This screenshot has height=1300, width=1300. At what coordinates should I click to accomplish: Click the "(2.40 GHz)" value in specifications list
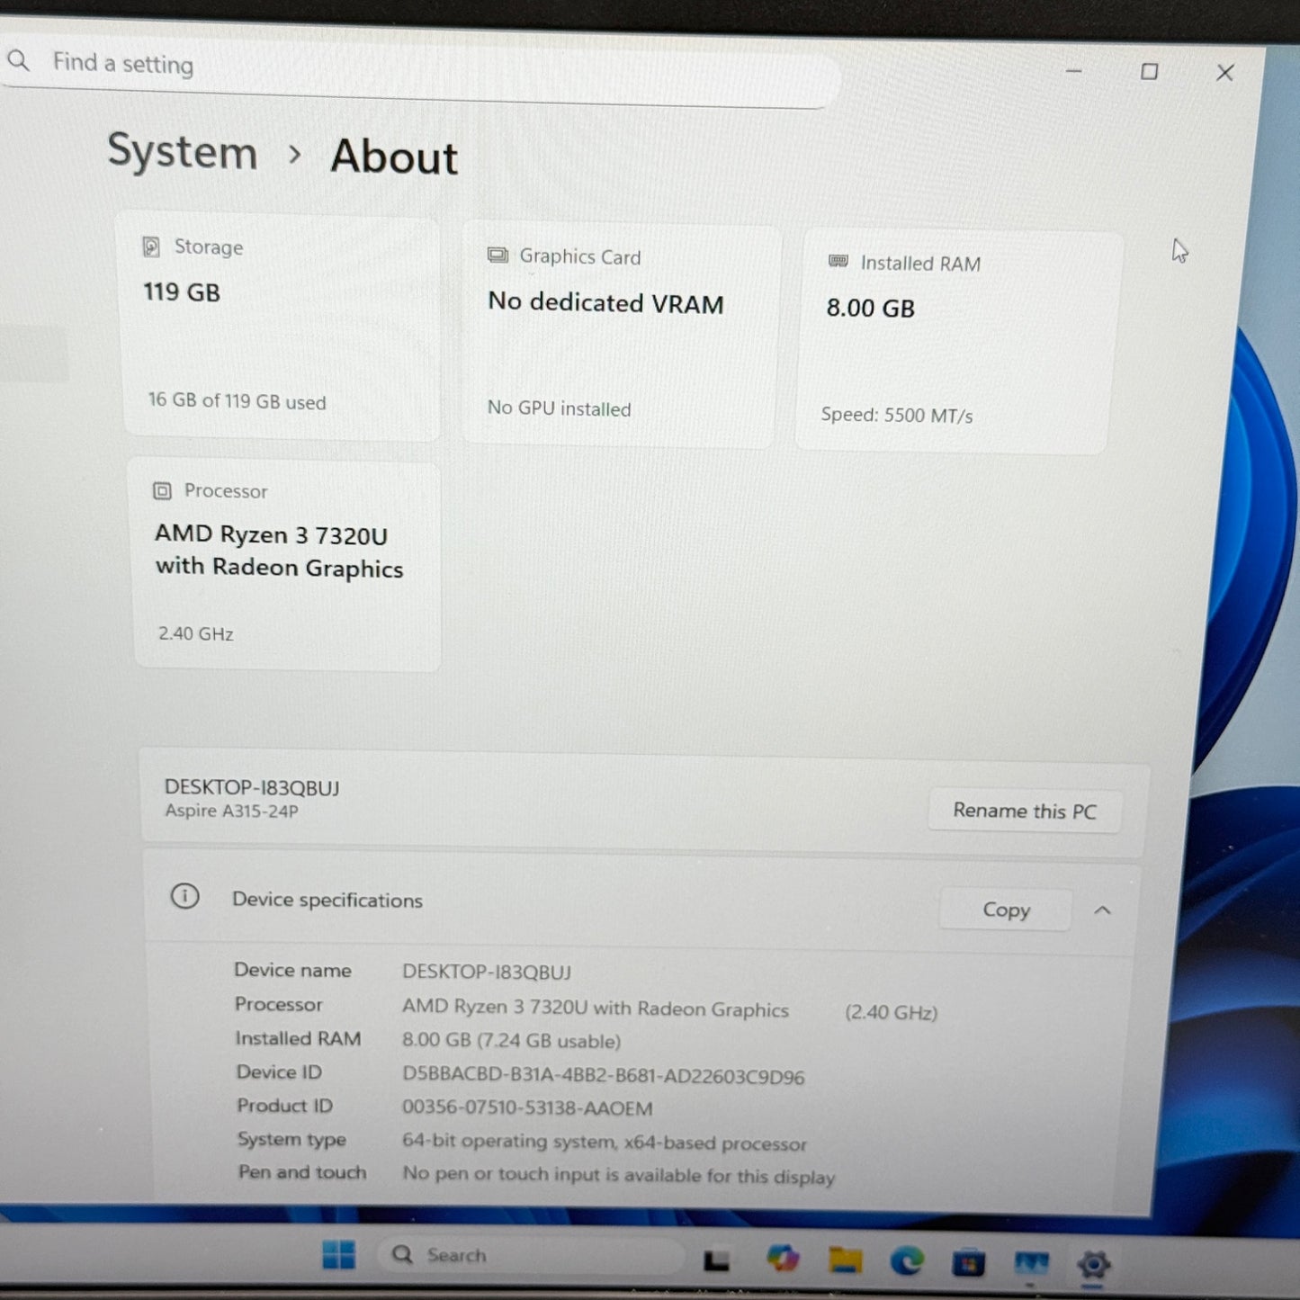(892, 1012)
